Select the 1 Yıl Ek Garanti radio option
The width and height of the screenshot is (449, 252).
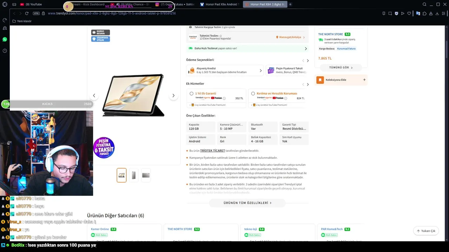[192, 93]
